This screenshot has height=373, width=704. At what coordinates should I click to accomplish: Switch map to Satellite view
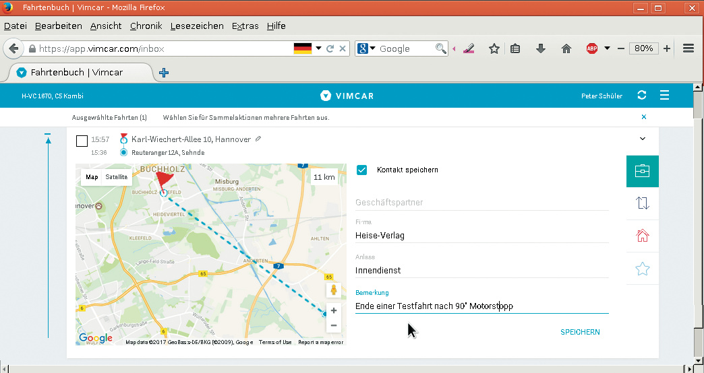(116, 177)
